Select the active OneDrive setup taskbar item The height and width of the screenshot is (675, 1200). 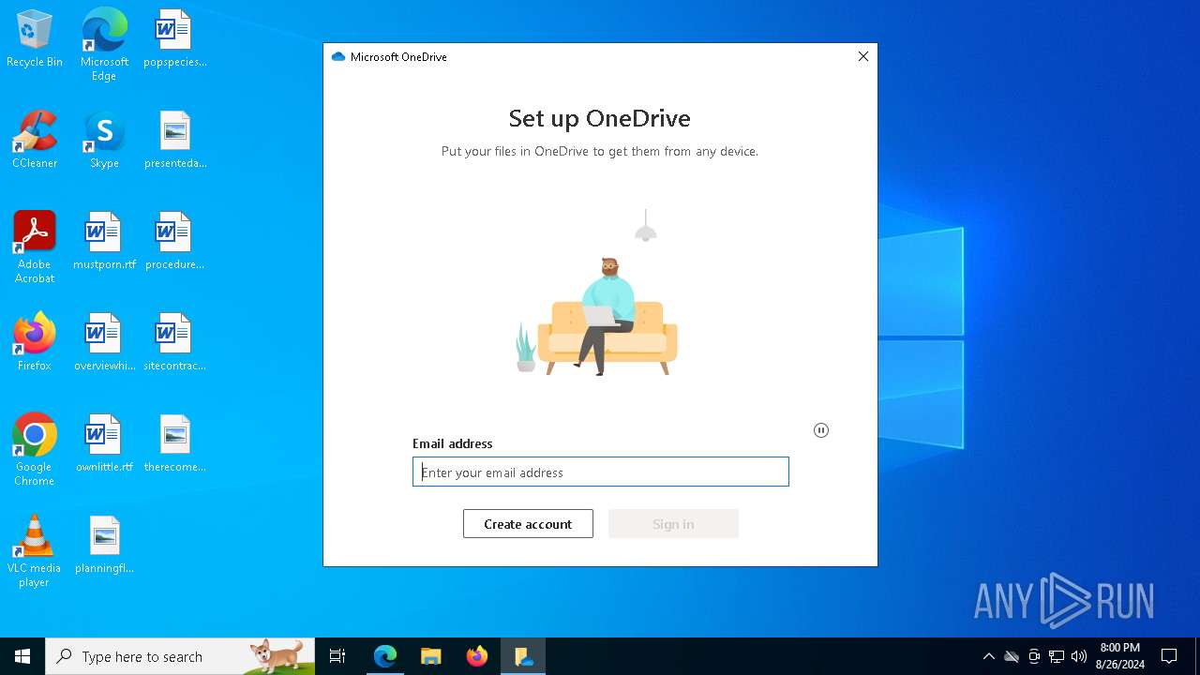click(x=522, y=656)
